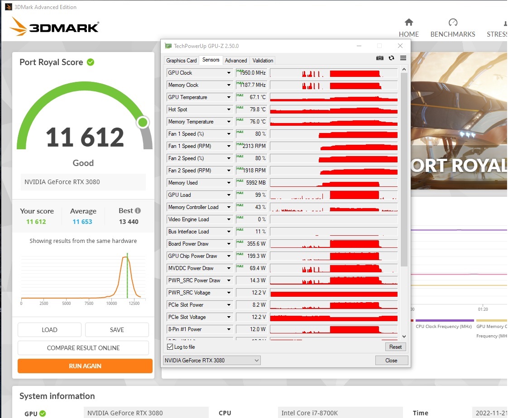508x418 pixels.
Task: Open the GPU Load sensor dropdown
Action: point(229,195)
